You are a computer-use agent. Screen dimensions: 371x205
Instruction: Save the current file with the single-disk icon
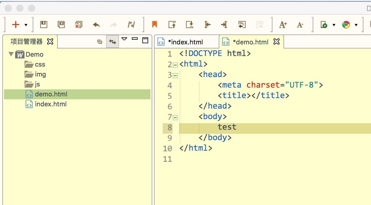[x=44, y=25]
